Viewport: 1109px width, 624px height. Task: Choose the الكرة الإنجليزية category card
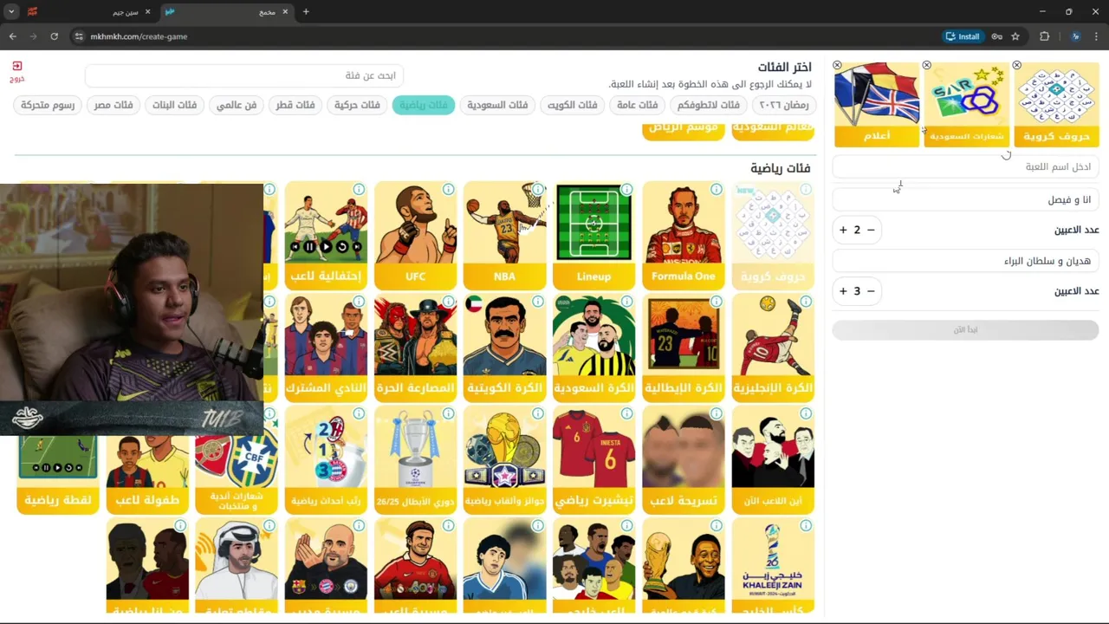click(x=773, y=348)
